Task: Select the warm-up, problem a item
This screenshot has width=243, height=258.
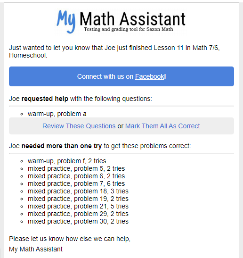Action: [x=57, y=114]
